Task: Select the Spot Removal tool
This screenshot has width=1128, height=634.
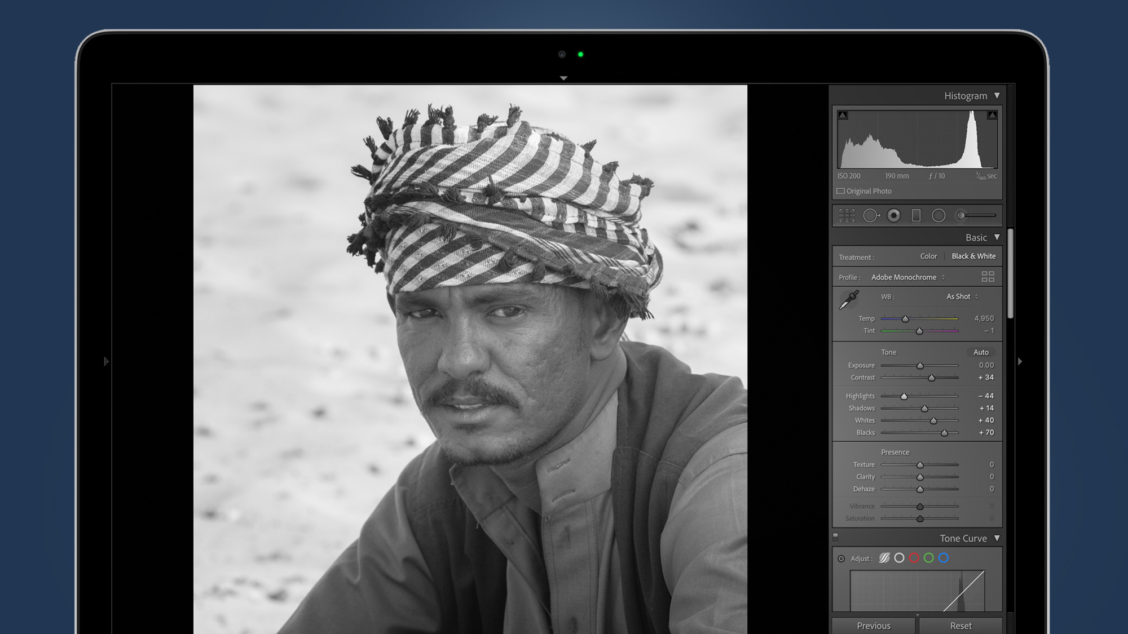Action: point(871,215)
